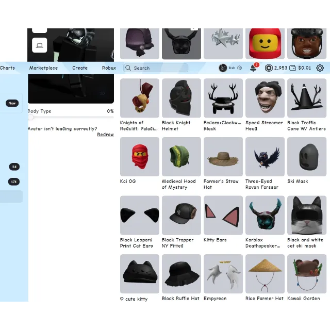The width and height of the screenshot is (330, 330).
Task: Select the Rice Farmer Hat item
Action: tap(265, 274)
